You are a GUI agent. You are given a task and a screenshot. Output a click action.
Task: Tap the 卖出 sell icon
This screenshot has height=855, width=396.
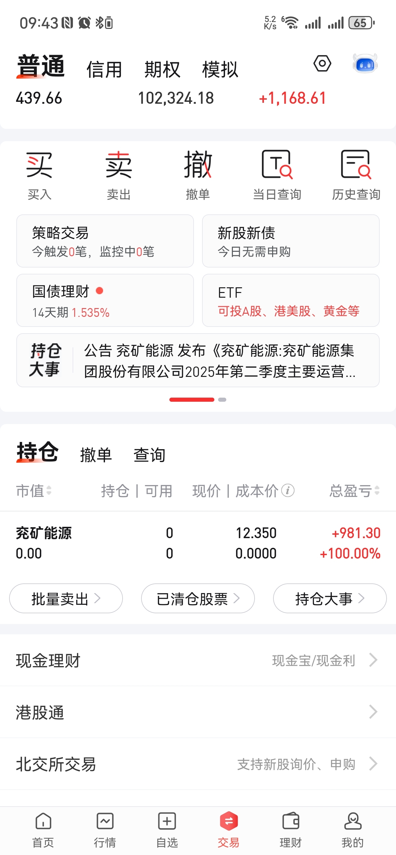tap(118, 176)
